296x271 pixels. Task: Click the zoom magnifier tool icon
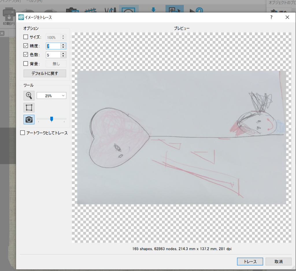click(x=29, y=96)
